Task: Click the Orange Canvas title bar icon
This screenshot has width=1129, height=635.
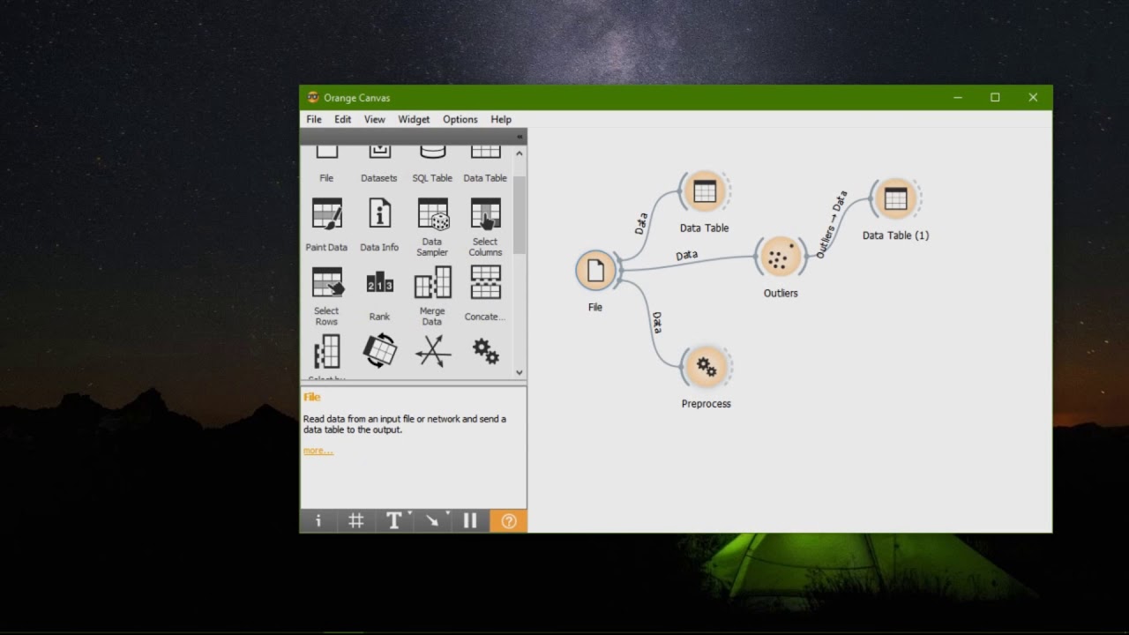Action: click(x=312, y=97)
